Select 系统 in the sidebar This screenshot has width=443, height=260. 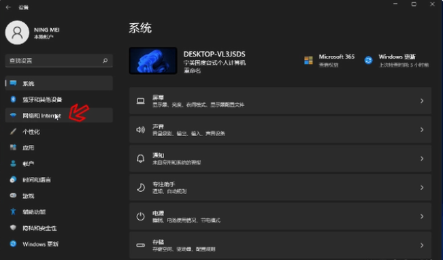click(x=59, y=83)
